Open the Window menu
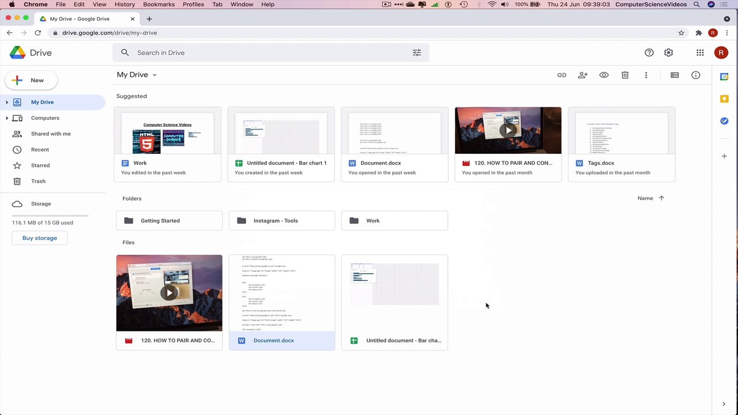The width and height of the screenshot is (738, 415). click(x=242, y=4)
